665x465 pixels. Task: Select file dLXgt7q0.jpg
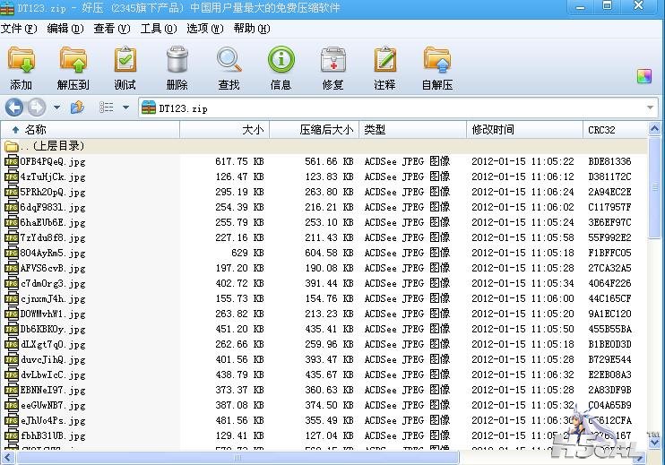click(x=53, y=345)
